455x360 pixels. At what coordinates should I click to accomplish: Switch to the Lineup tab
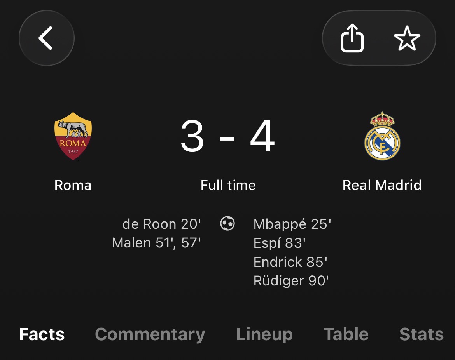pos(264,334)
